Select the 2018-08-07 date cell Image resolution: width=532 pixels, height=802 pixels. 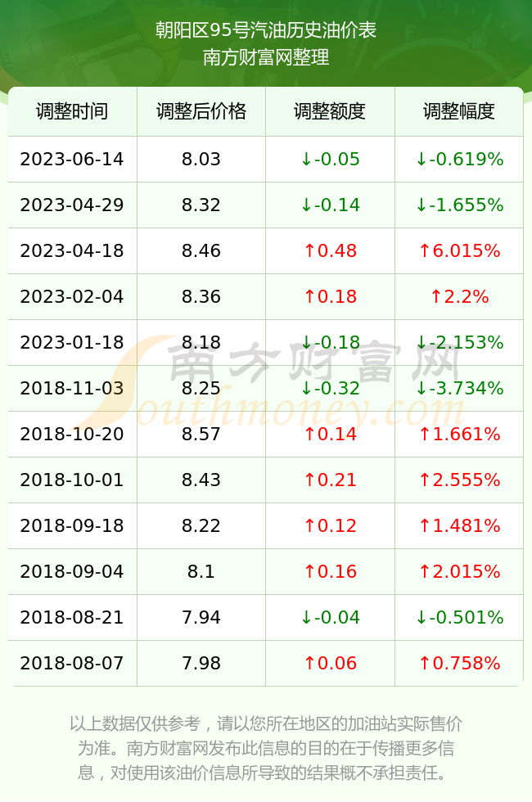pos(72,664)
